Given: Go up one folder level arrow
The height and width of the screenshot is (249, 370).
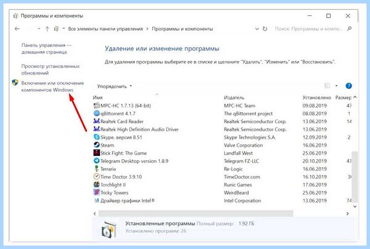Looking at the screenshot, I should click(47, 29).
